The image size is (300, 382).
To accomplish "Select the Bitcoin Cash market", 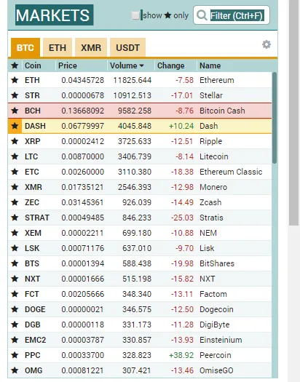I will pos(140,111).
